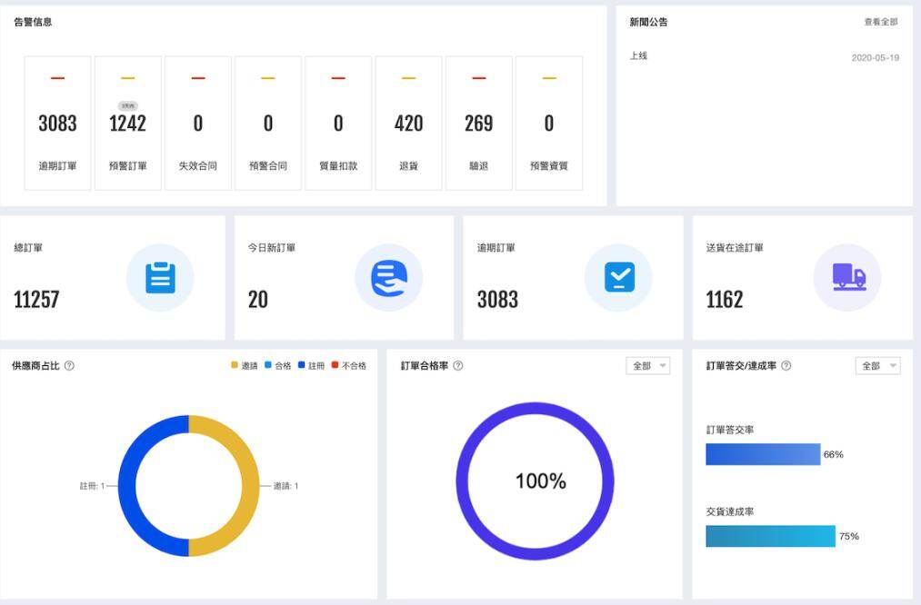Image resolution: width=921 pixels, height=605 pixels.
Task: Click the truck icon for 送貨在途訂單
Action: point(847,278)
